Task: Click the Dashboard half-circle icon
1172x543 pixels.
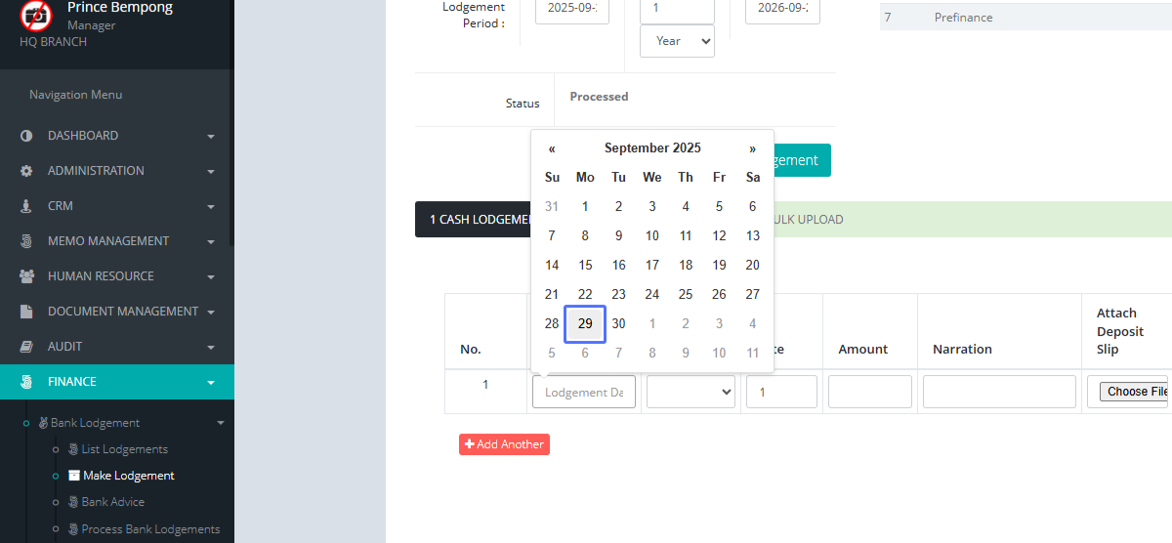Action: click(x=26, y=136)
